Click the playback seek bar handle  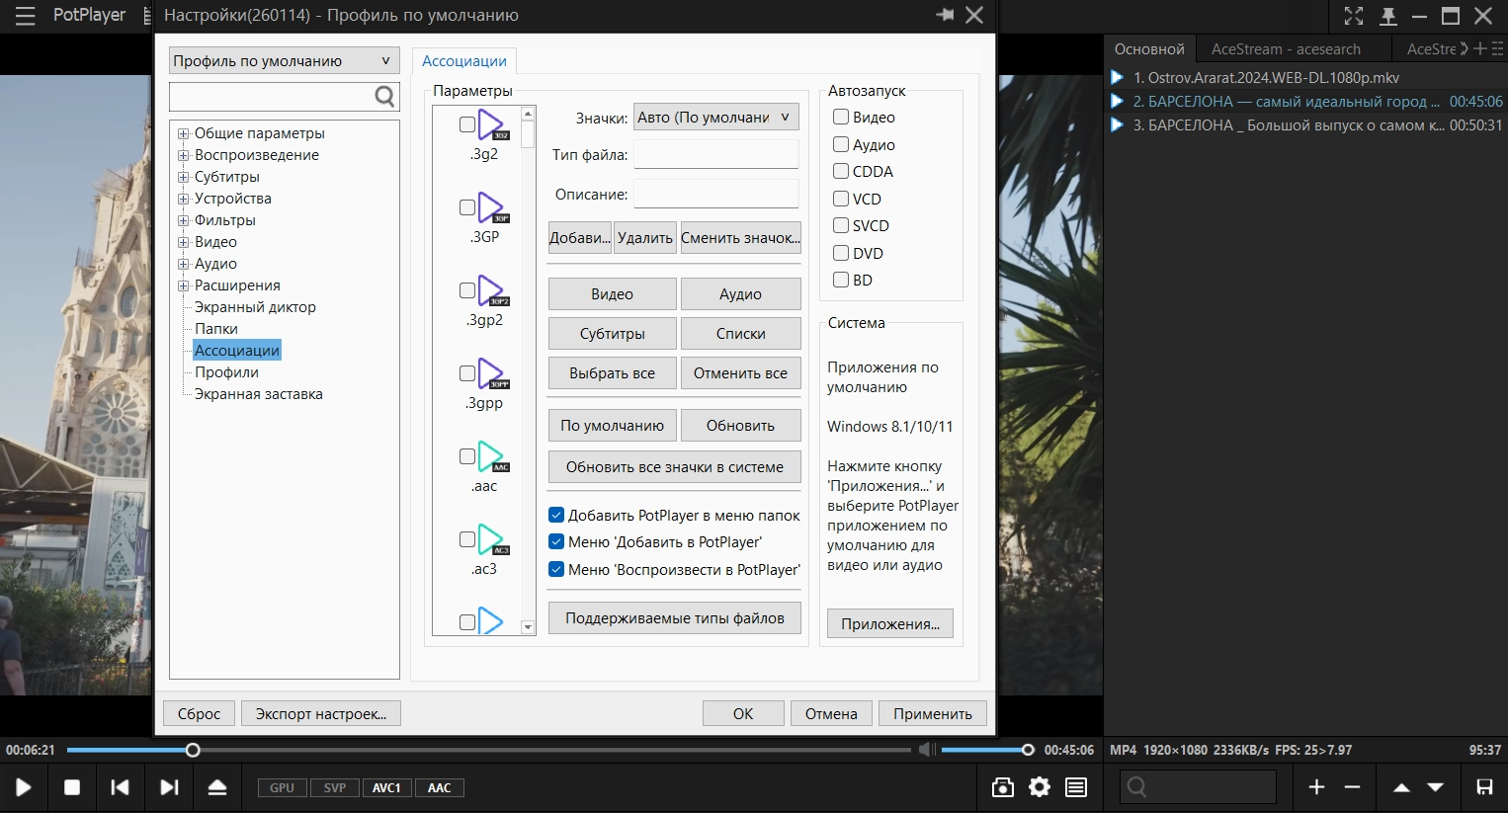pos(193,750)
